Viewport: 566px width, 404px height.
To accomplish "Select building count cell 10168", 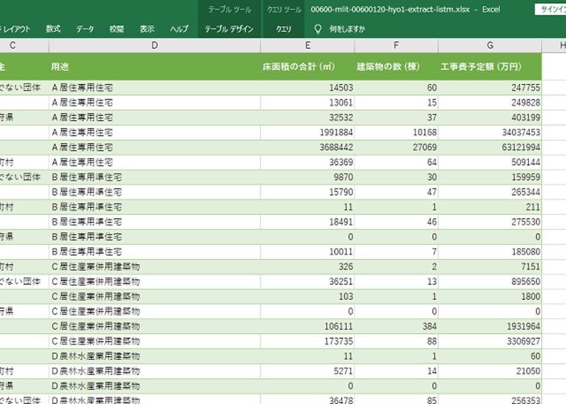I will pos(396,132).
